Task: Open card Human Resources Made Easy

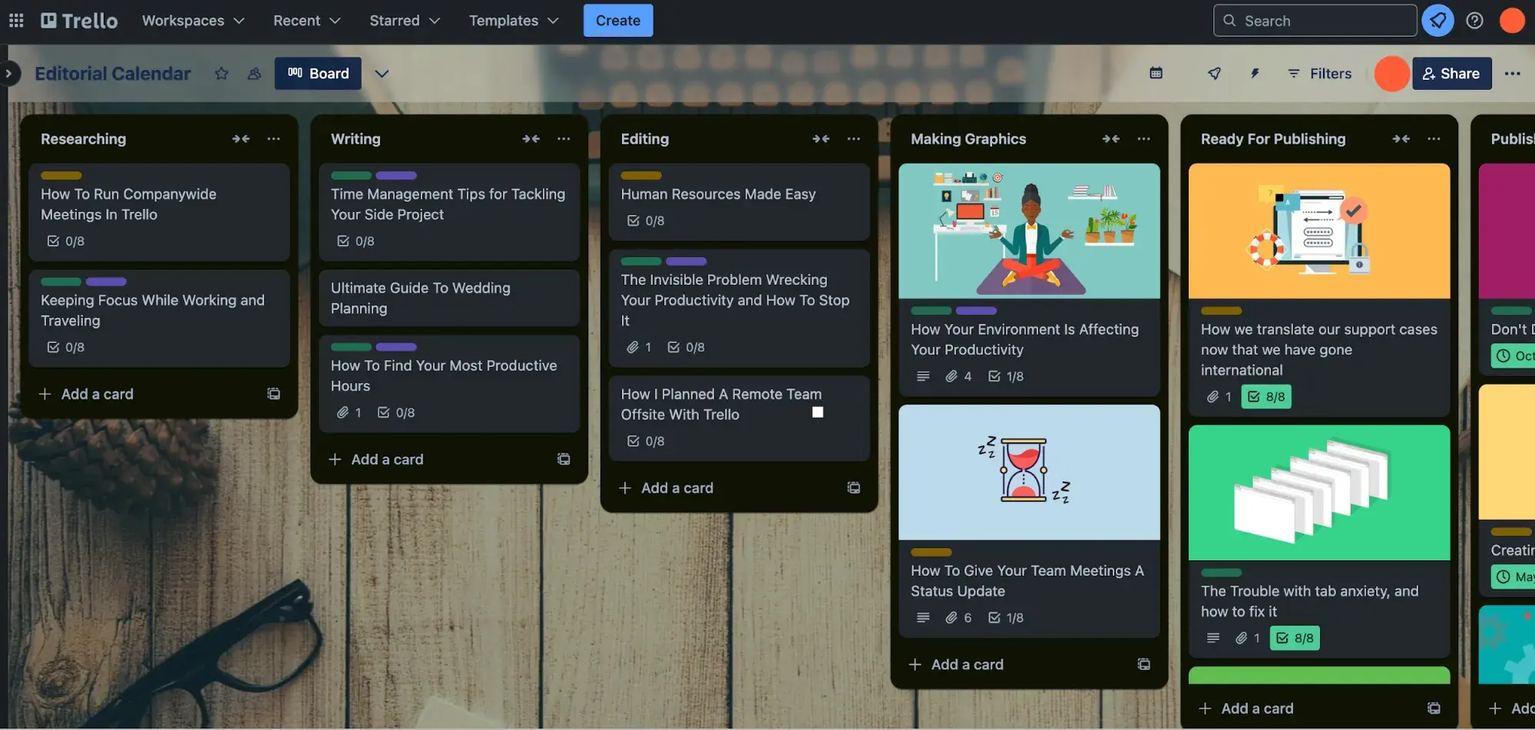Action: tap(739, 202)
